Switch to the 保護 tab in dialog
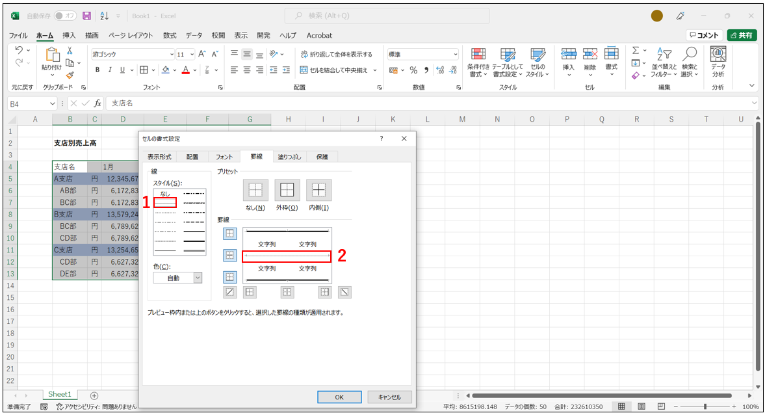This screenshot has width=765, height=413. 322,157
